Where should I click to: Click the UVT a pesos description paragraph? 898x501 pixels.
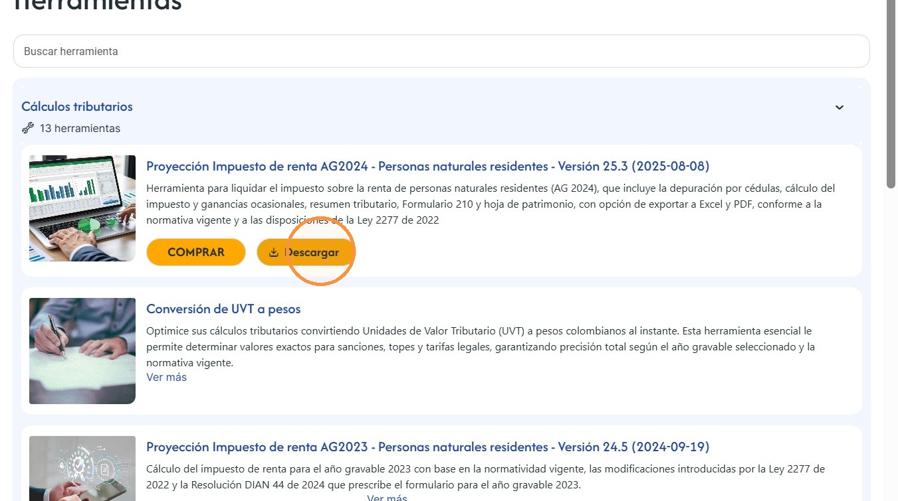click(x=481, y=347)
